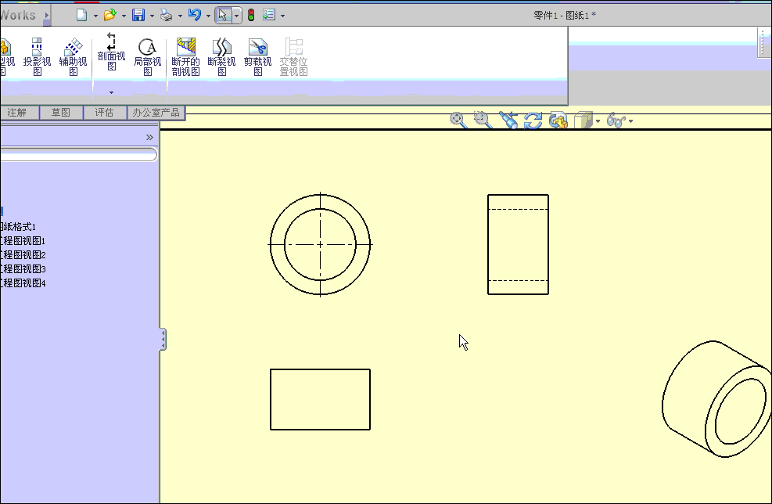The width and height of the screenshot is (772, 504).
Task: Insert a Detail View (局部视图)
Action: (147, 56)
